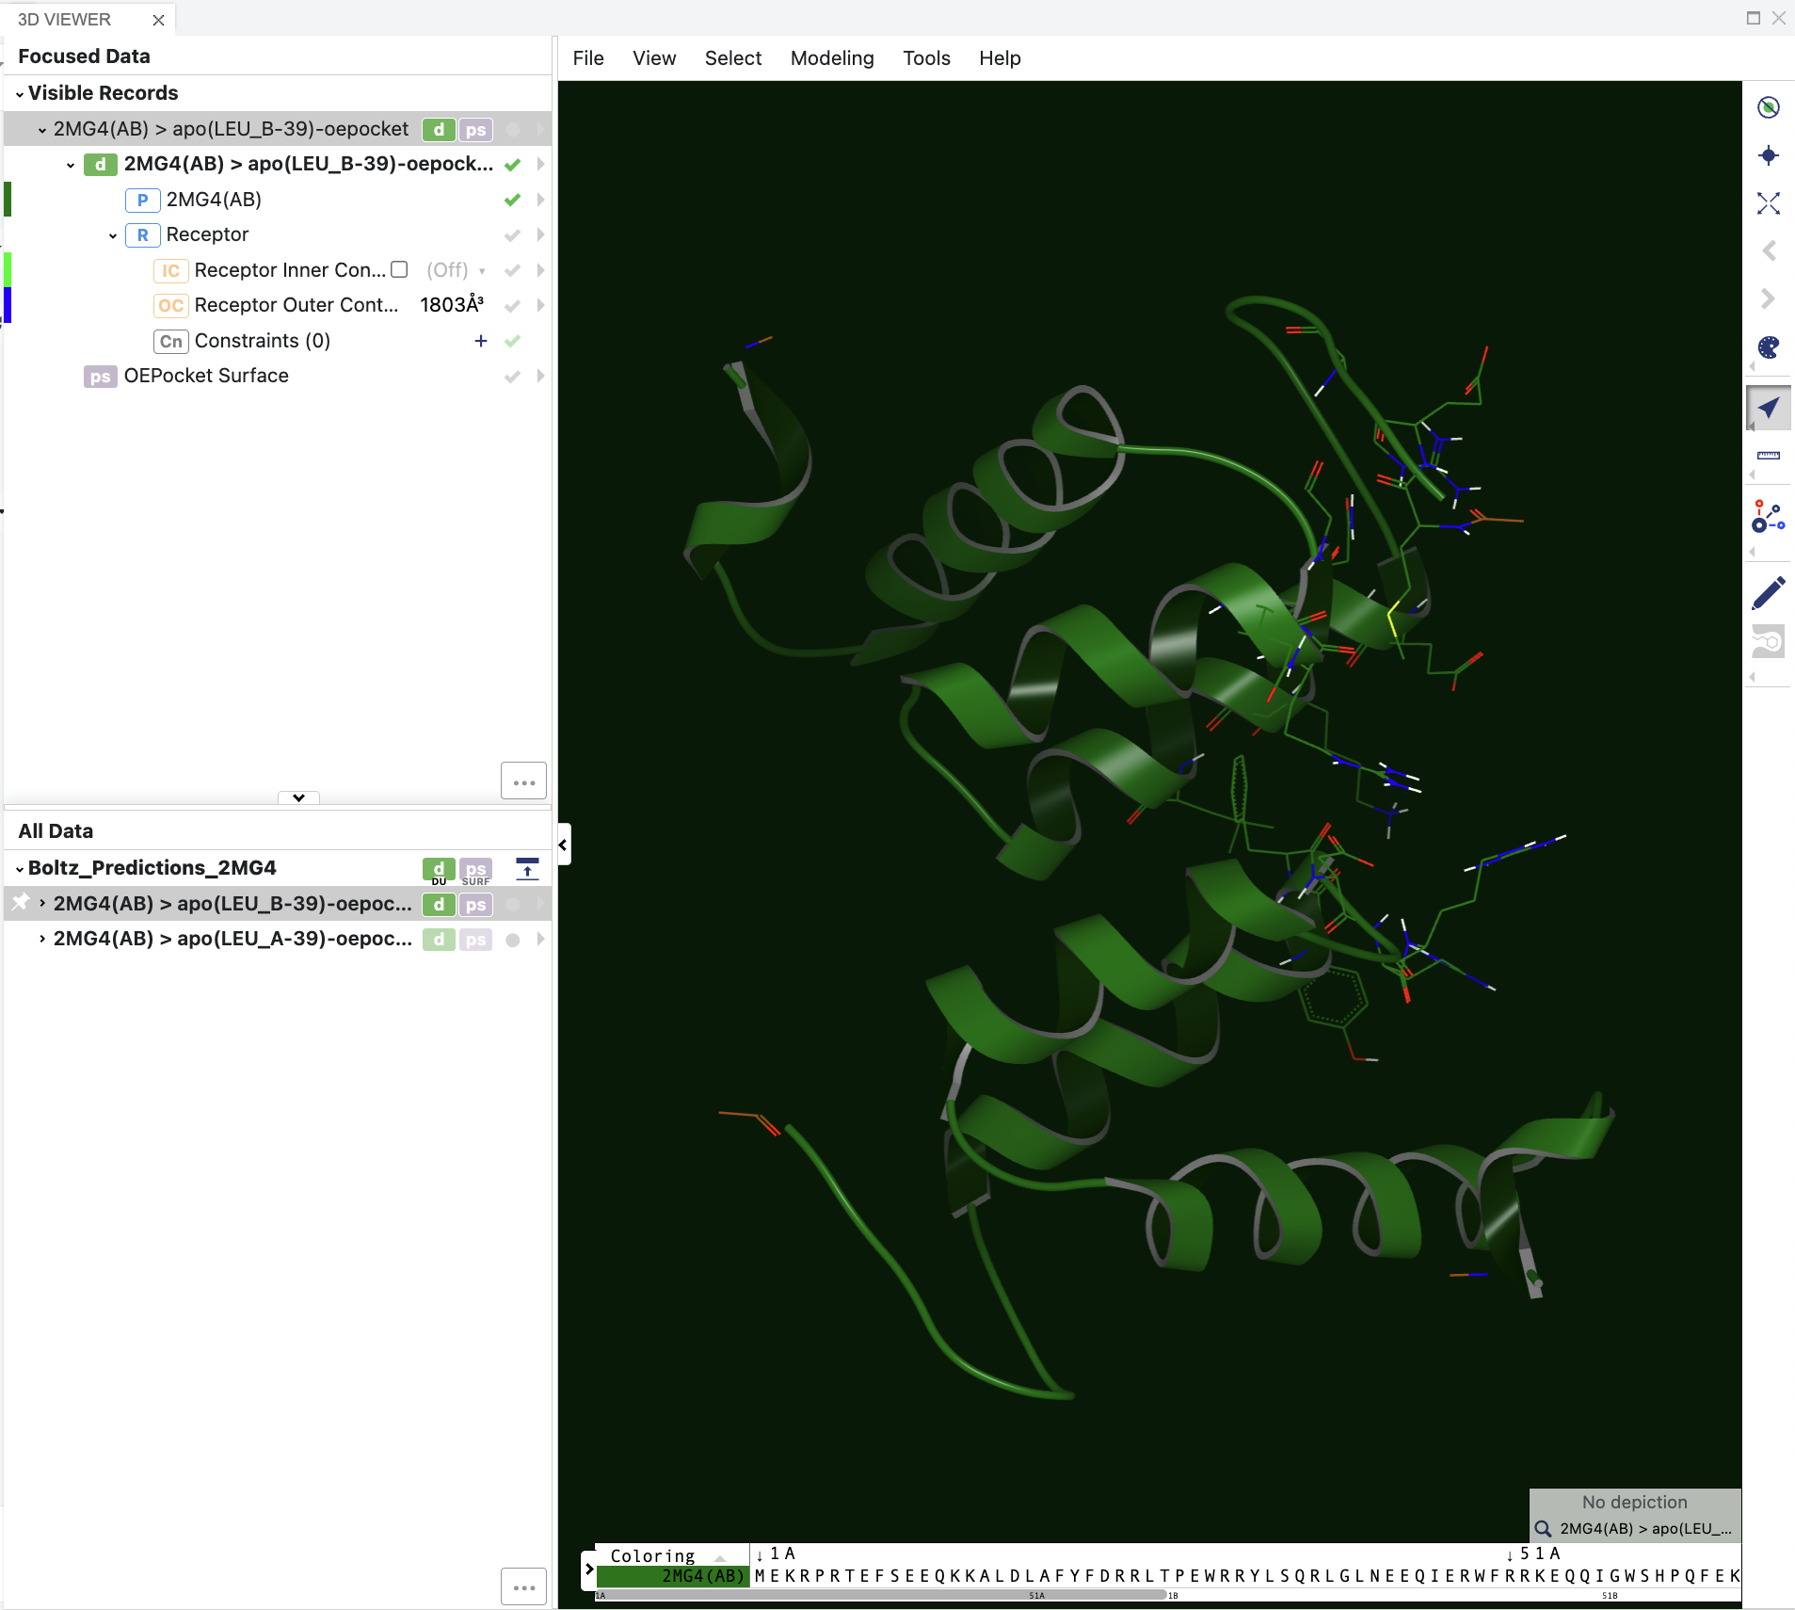Open the Modeling menu
1795x1610 pixels.
coord(832,57)
